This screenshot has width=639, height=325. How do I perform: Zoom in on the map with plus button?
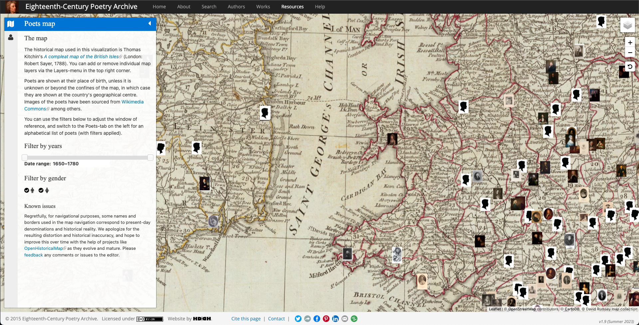[x=630, y=43]
